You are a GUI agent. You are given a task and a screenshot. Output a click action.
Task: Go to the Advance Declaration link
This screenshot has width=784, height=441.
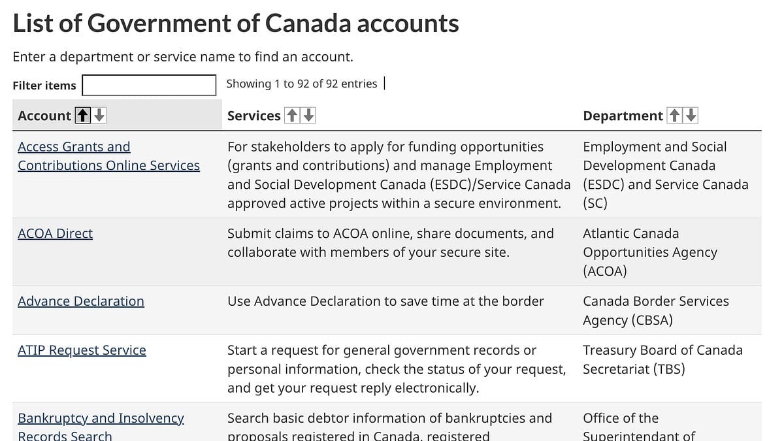81,301
